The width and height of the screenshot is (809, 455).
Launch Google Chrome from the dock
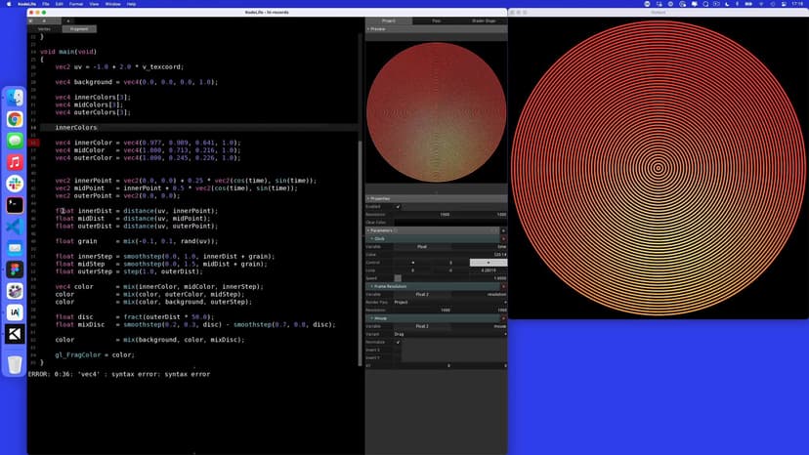click(x=15, y=119)
